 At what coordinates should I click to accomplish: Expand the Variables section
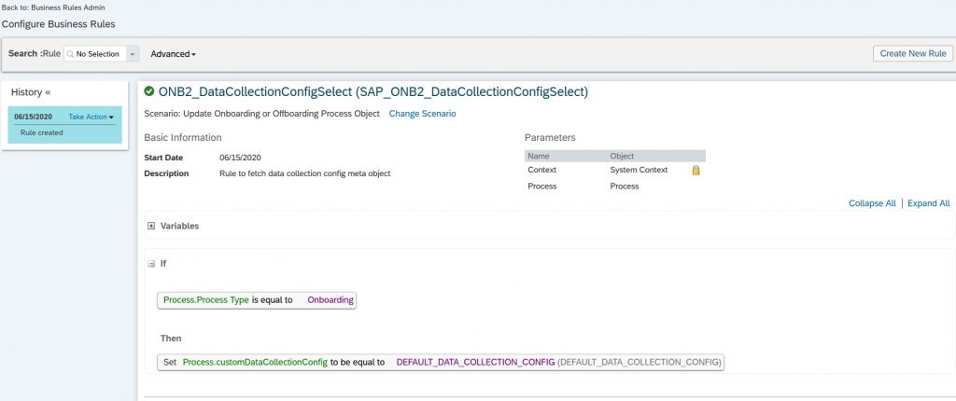[x=151, y=226]
